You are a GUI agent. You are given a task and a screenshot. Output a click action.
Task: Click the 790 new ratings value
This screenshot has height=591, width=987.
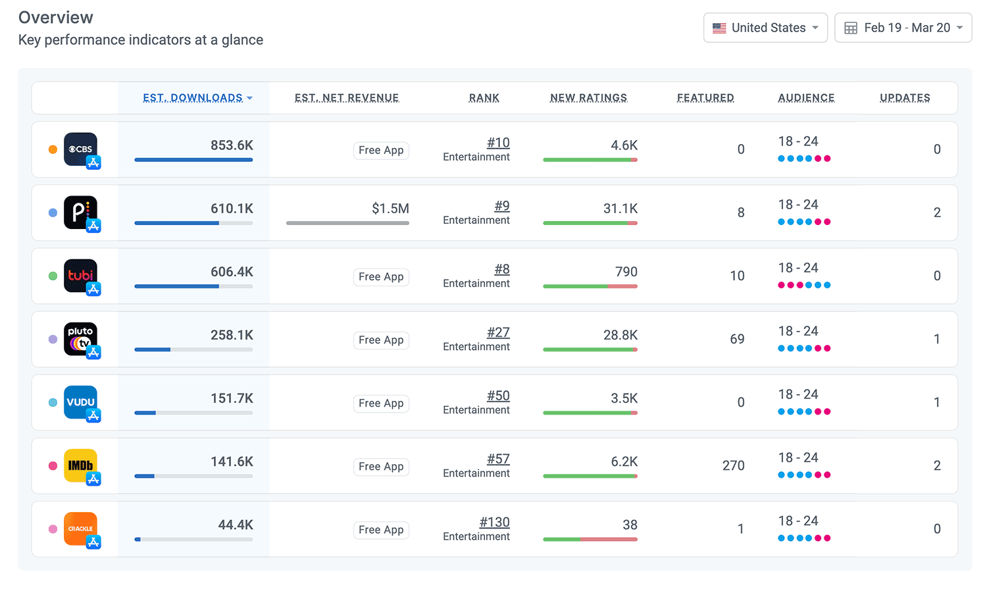pyautogui.click(x=626, y=272)
